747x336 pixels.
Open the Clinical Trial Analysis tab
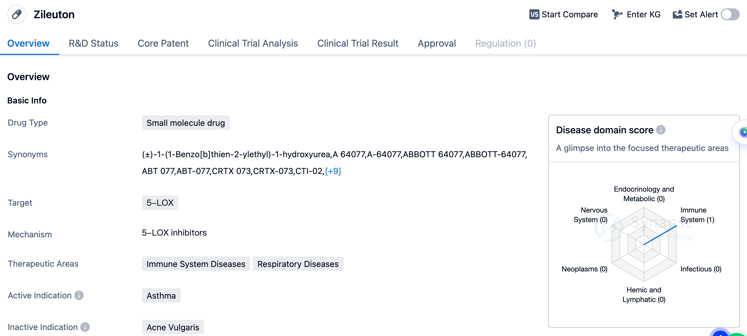253,43
